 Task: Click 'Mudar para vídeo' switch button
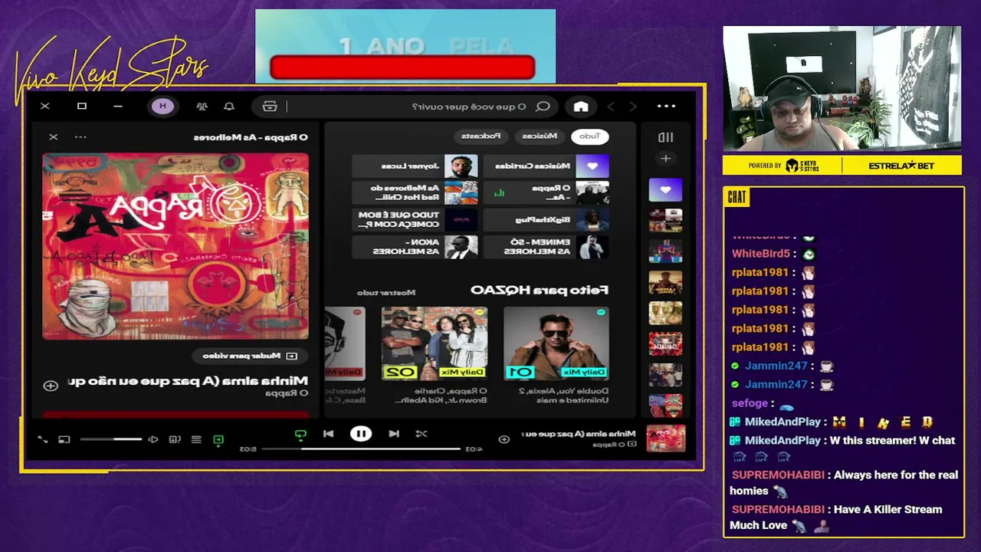(250, 356)
